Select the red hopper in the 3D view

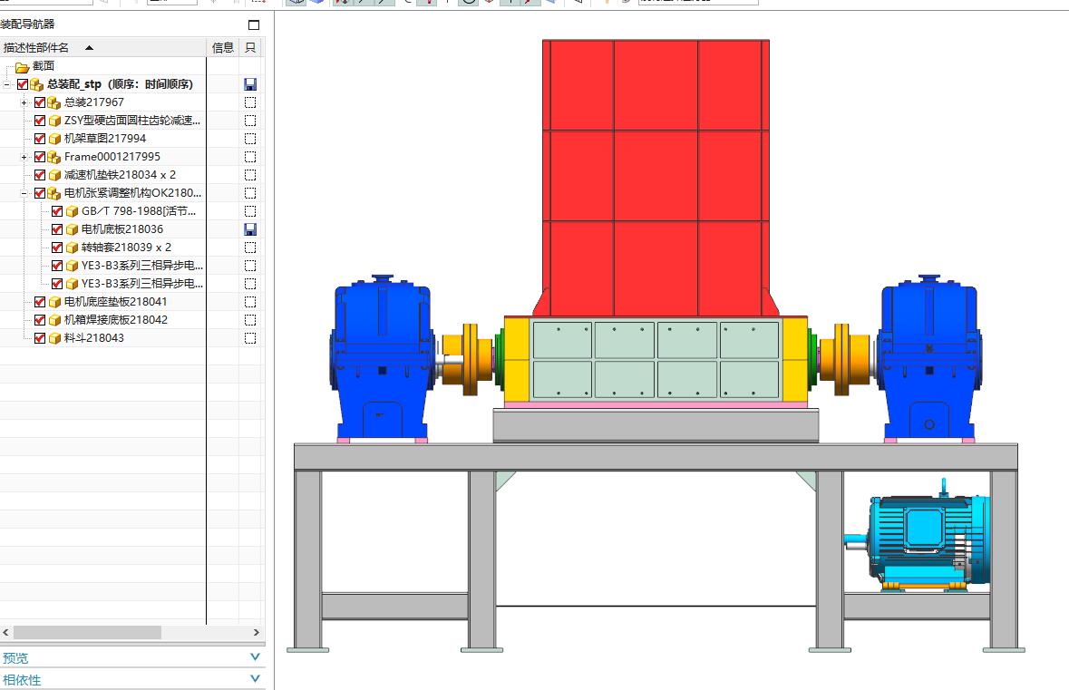[656, 178]
